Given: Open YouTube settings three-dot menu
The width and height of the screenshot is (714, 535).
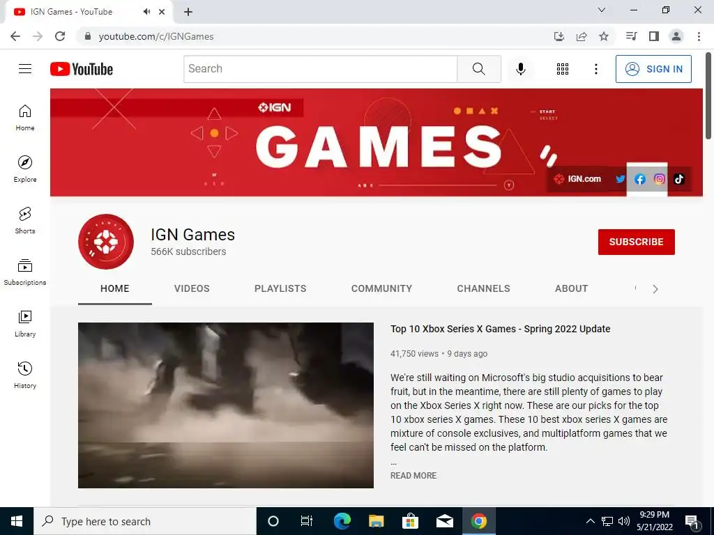Looking at the screenshot, I should [595, 69].
